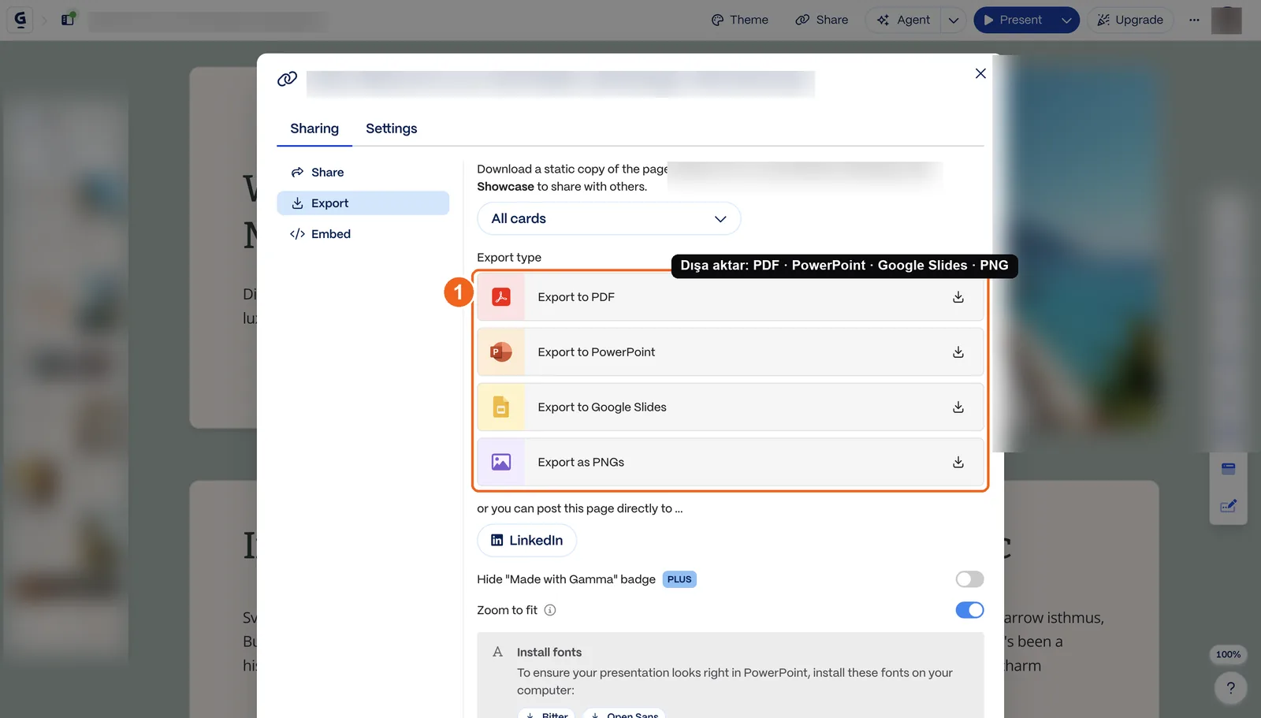Toggle Hide Made with Gamma badge switch
The image size is (1261, 718).
(x=969, y=579)
